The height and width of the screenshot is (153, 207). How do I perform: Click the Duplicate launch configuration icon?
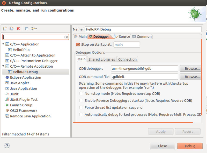pos(11,28)
